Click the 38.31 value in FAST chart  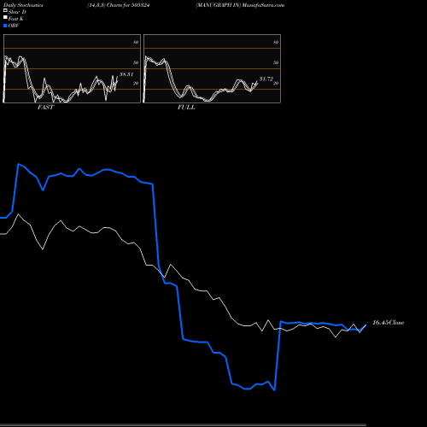(x=126, y=74)
